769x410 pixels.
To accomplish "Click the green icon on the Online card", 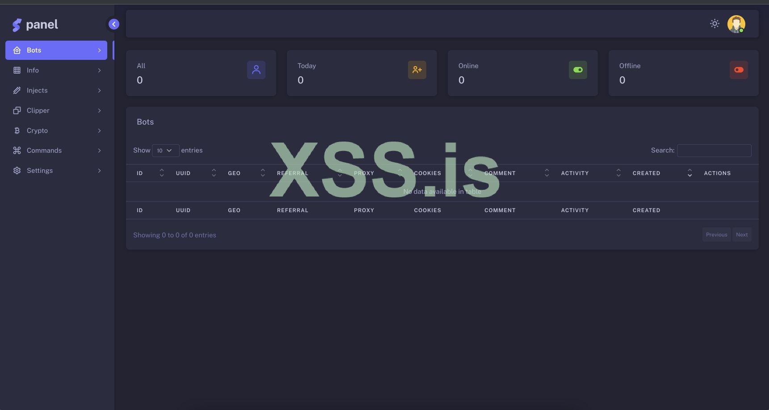I will [578, 70].
